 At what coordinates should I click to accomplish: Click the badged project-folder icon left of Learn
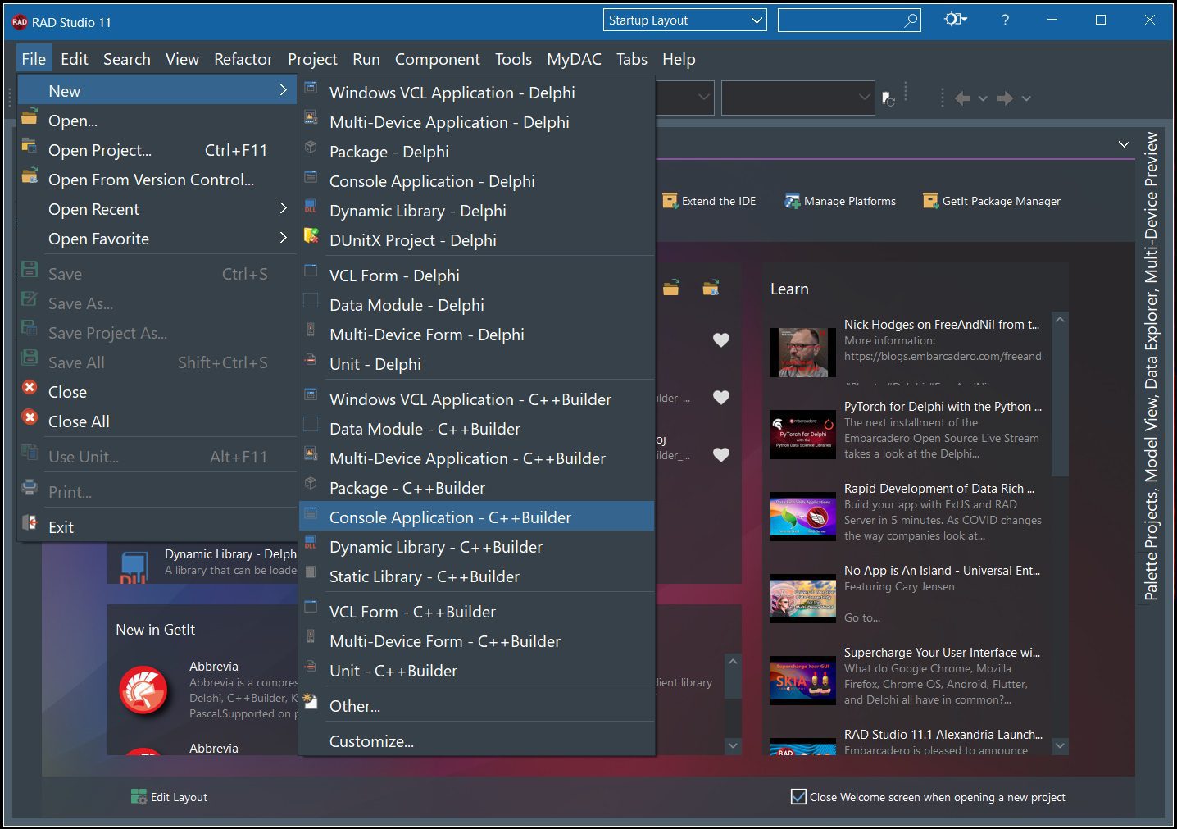(711, 288)
